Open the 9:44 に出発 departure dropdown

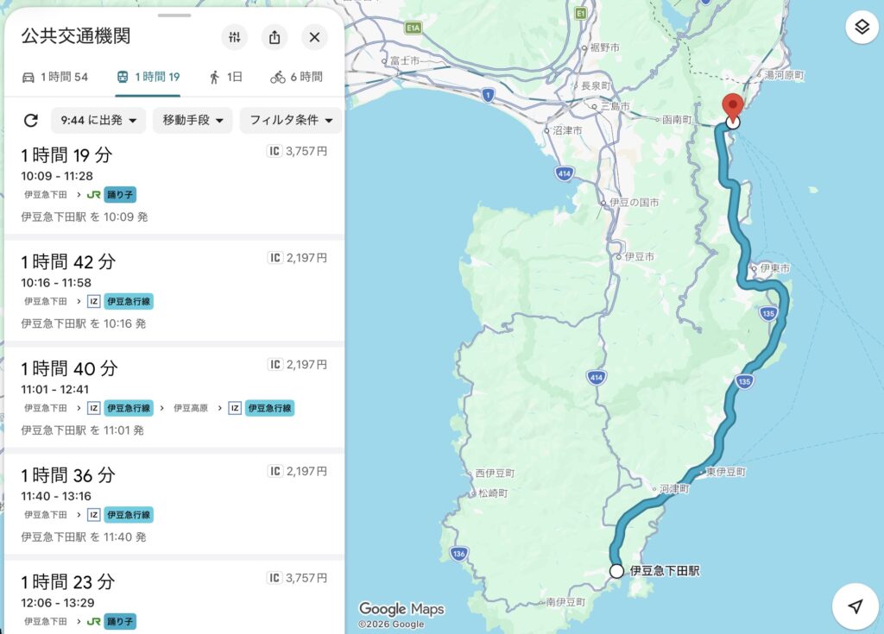[x=98, y=120]
